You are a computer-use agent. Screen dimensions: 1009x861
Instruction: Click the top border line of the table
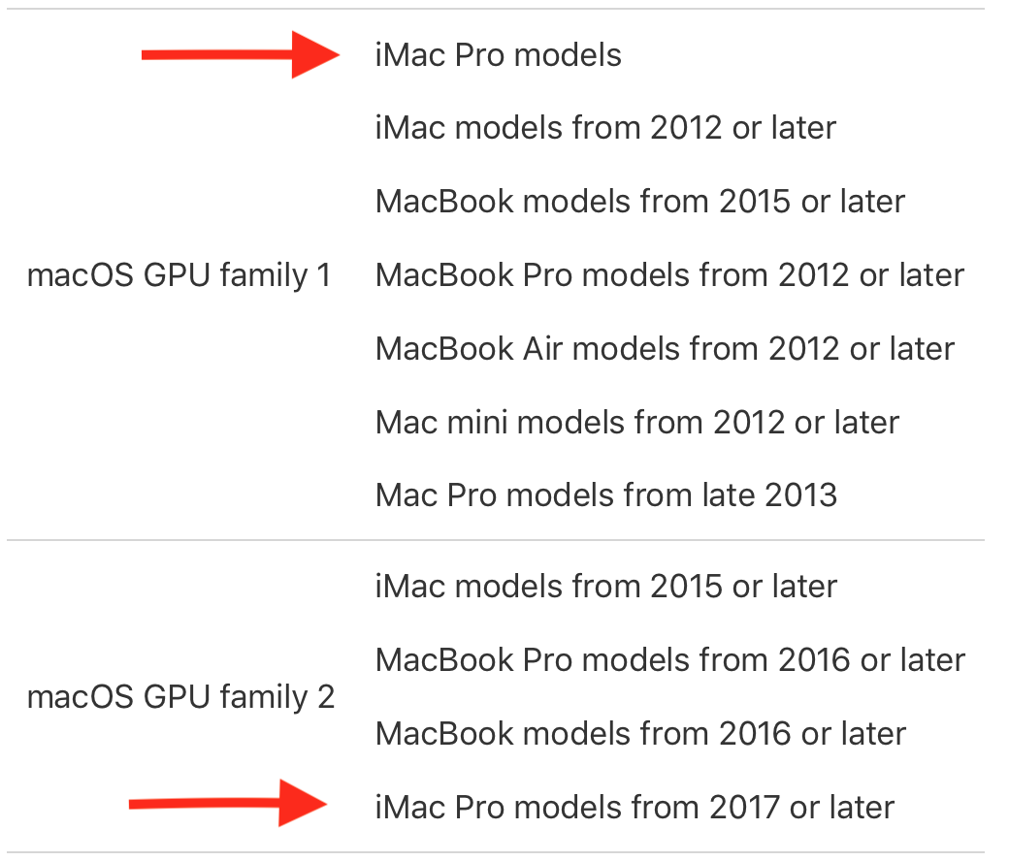click(496, 9)
